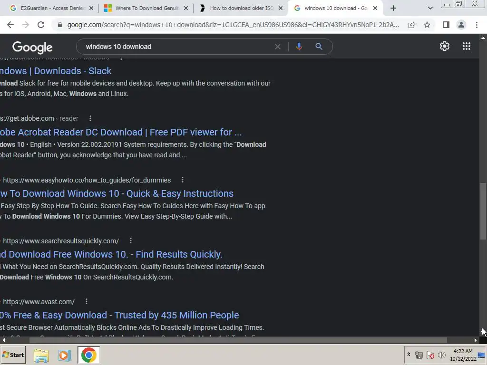Viewport: 487px width, 365px height.
Task: Close the Where To Download Genuine tab
Action: tap(186, 8)
